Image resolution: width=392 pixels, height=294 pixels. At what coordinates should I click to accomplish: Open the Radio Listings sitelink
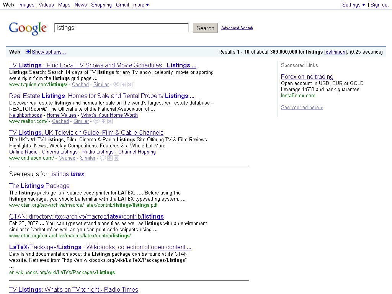coord(98,152)
